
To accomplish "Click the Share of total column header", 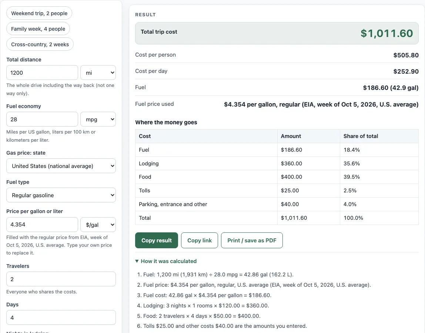I will pyautogui.click(x=379, y=136).
